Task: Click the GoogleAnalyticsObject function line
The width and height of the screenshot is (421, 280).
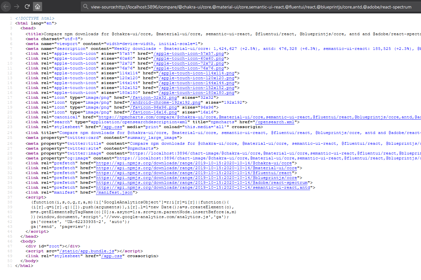Action: (130, 202)
